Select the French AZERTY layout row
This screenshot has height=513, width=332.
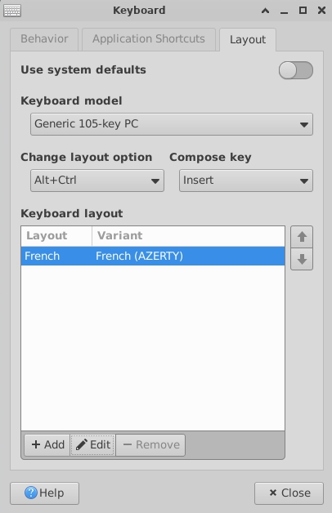[153, 256]
